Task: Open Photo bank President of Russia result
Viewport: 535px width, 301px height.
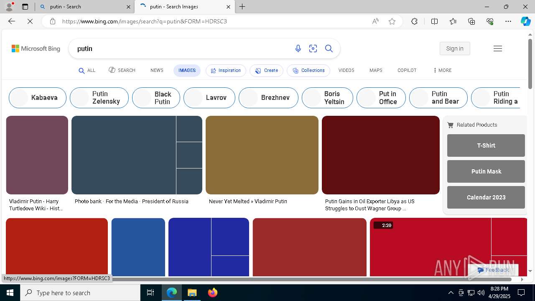Action: [x=132, y=201]
